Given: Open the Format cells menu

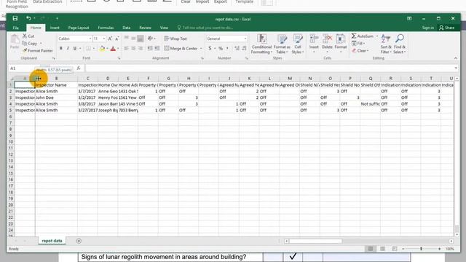Looking at the screenshot, I should point(341,44).
